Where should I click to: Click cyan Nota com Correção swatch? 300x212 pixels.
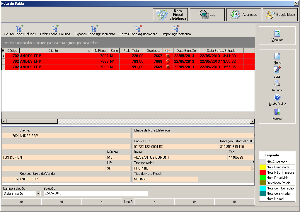pos(263,188)
